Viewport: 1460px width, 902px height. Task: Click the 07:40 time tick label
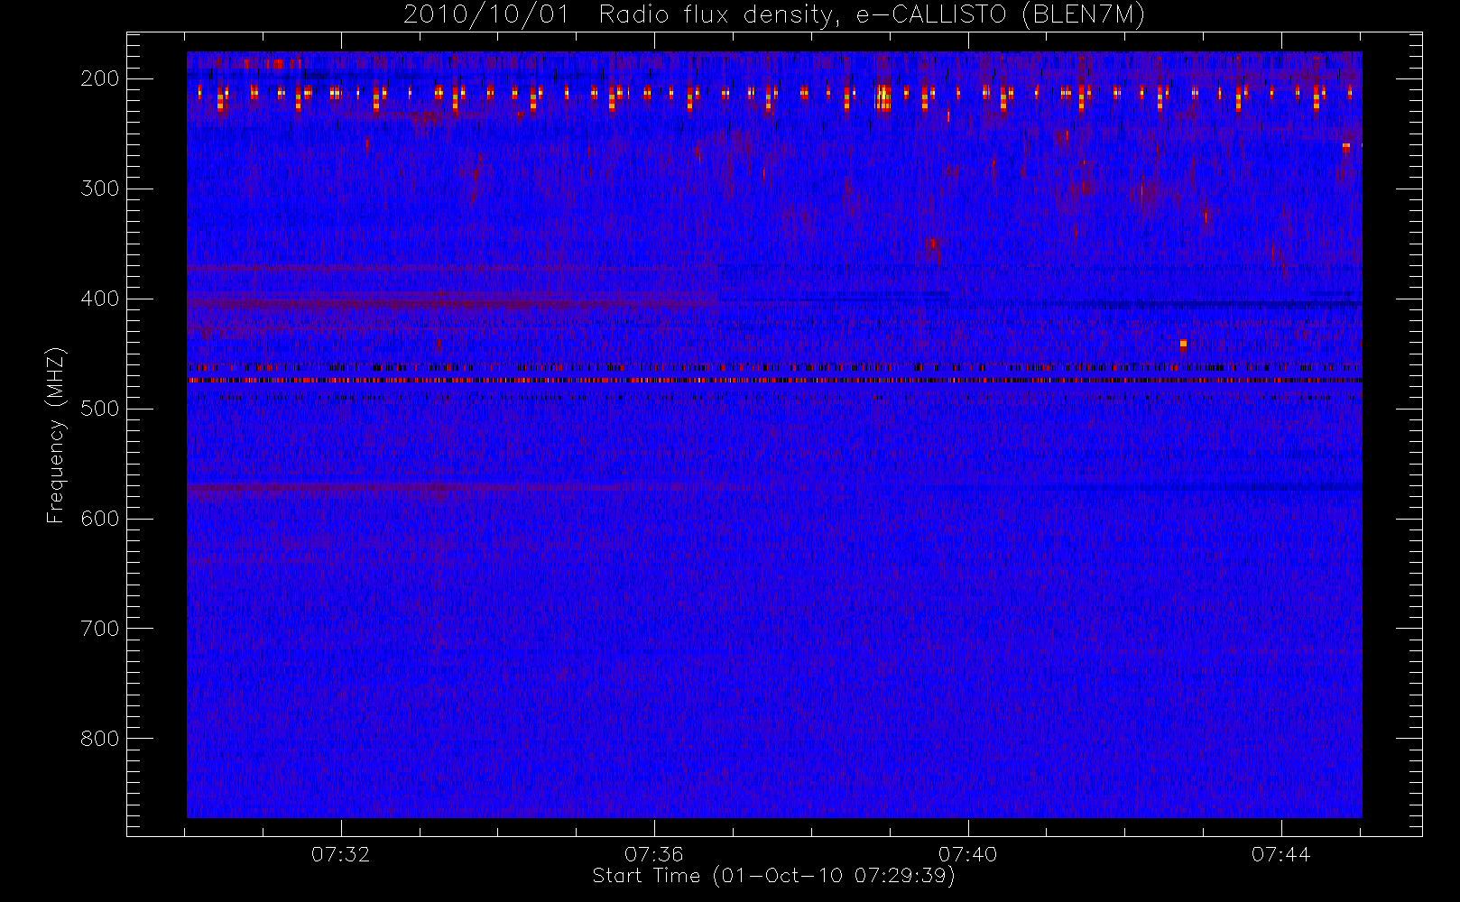point(967,854)
